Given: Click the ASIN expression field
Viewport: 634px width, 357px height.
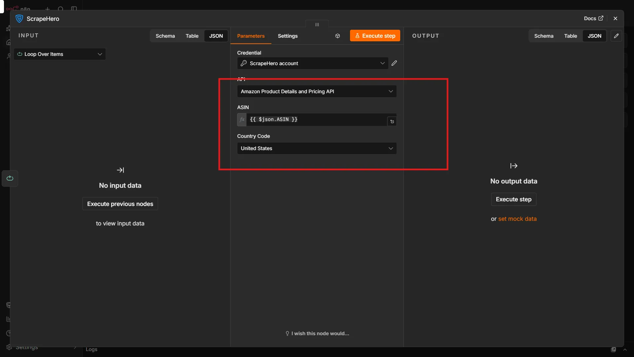Looking at the screenshot, I should (x=316, y=120).
